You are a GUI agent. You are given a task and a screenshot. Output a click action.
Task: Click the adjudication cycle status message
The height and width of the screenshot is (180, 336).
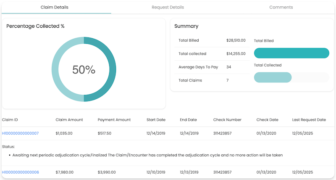[147, 155]
